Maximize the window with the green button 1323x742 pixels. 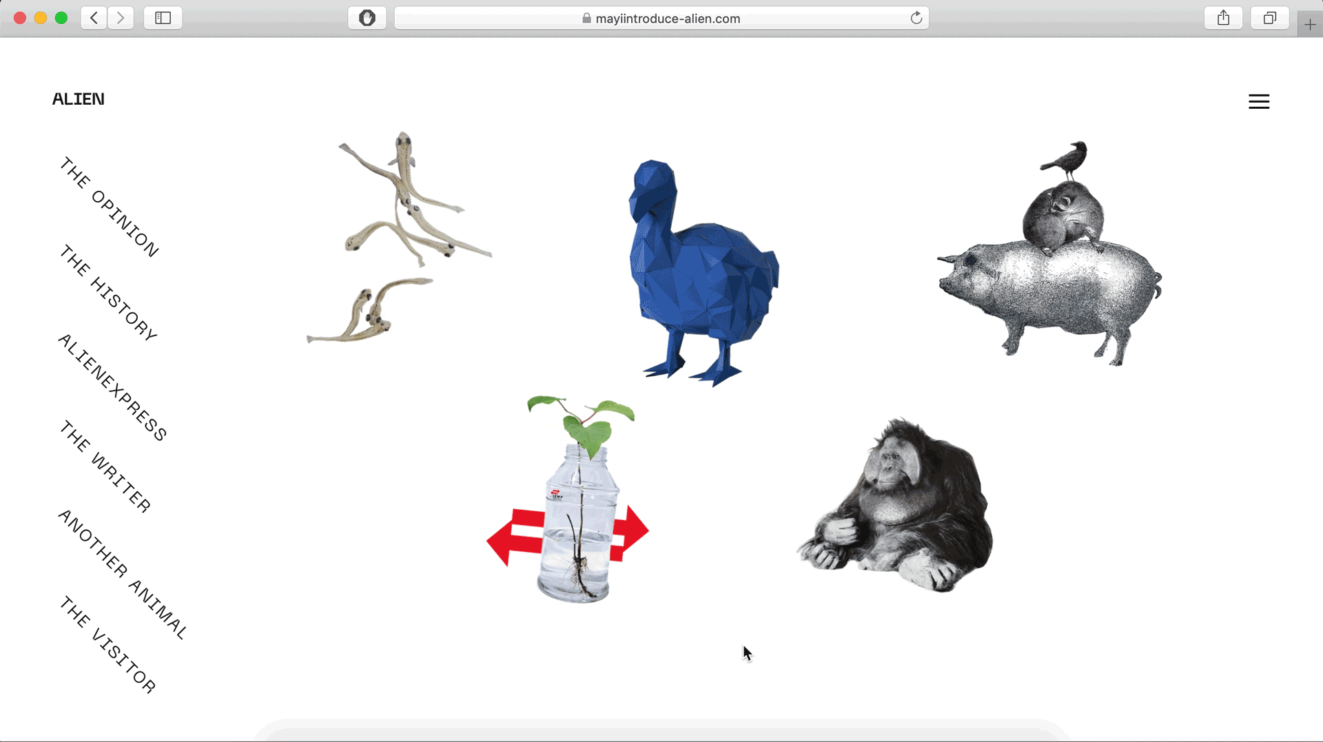(61, 18)
